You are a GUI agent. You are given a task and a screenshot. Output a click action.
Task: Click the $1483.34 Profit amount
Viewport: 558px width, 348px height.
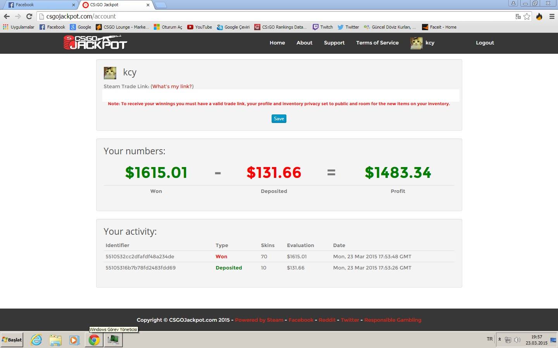398,172
